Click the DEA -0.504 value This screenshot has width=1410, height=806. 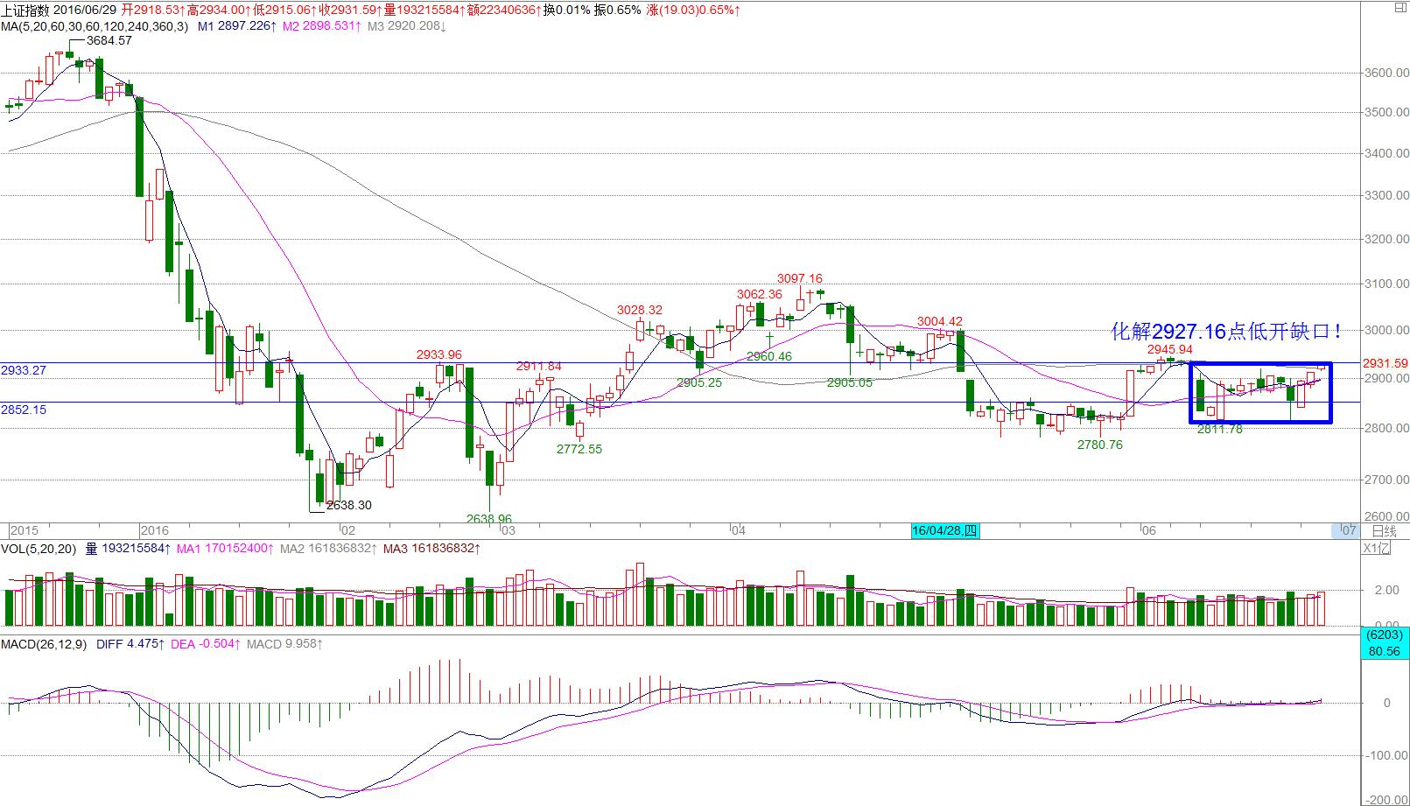tap(206, 644)
